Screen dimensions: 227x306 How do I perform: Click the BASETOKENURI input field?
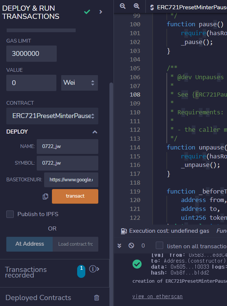71,180
